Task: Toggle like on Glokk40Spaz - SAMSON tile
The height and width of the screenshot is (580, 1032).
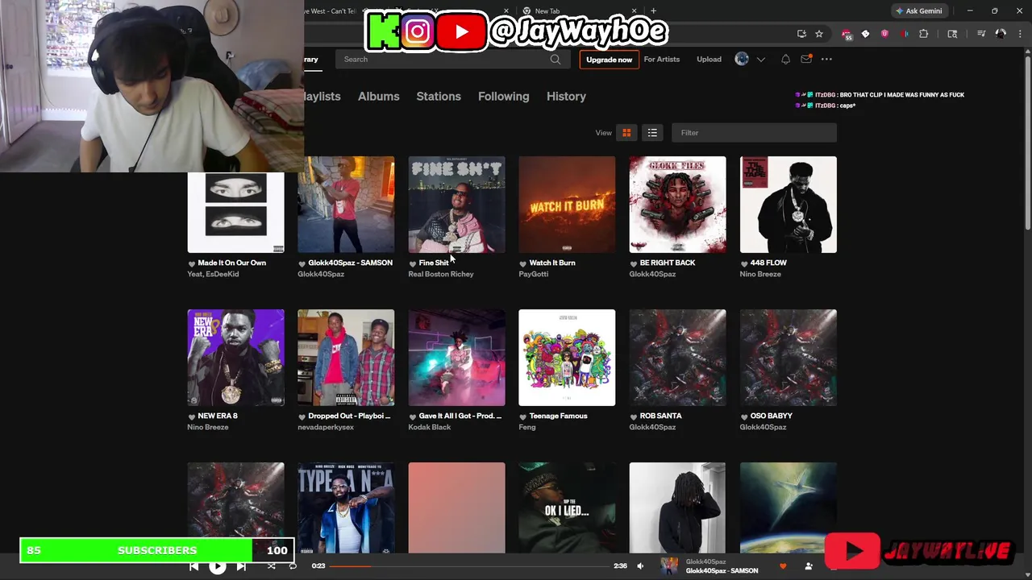Action: coord(302,263)
